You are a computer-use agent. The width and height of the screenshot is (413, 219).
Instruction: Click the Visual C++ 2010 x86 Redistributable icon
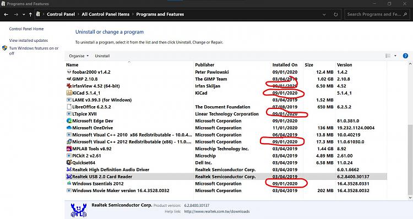coord(69,134)
